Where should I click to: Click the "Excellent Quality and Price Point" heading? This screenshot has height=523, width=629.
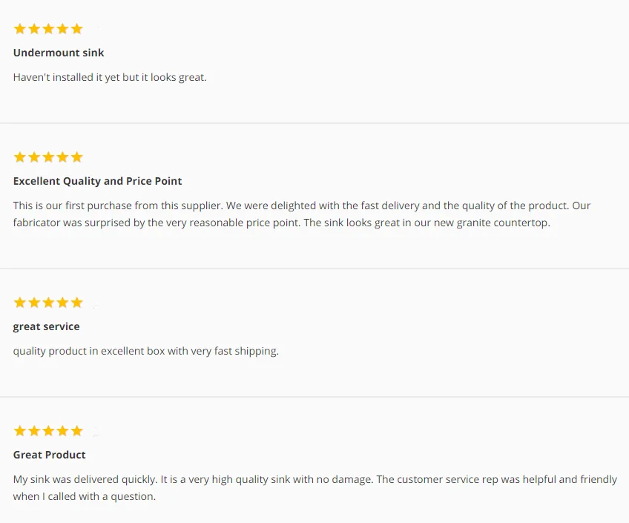tap(97, 181)
